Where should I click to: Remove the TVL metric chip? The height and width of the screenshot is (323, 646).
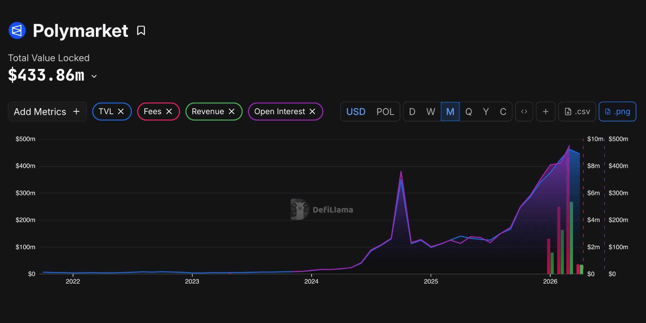click(x=121, y=112)
